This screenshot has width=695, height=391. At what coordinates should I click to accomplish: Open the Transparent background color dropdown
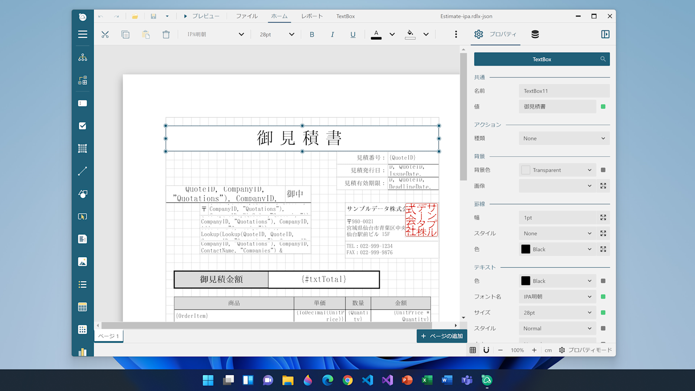coord(557,170)
